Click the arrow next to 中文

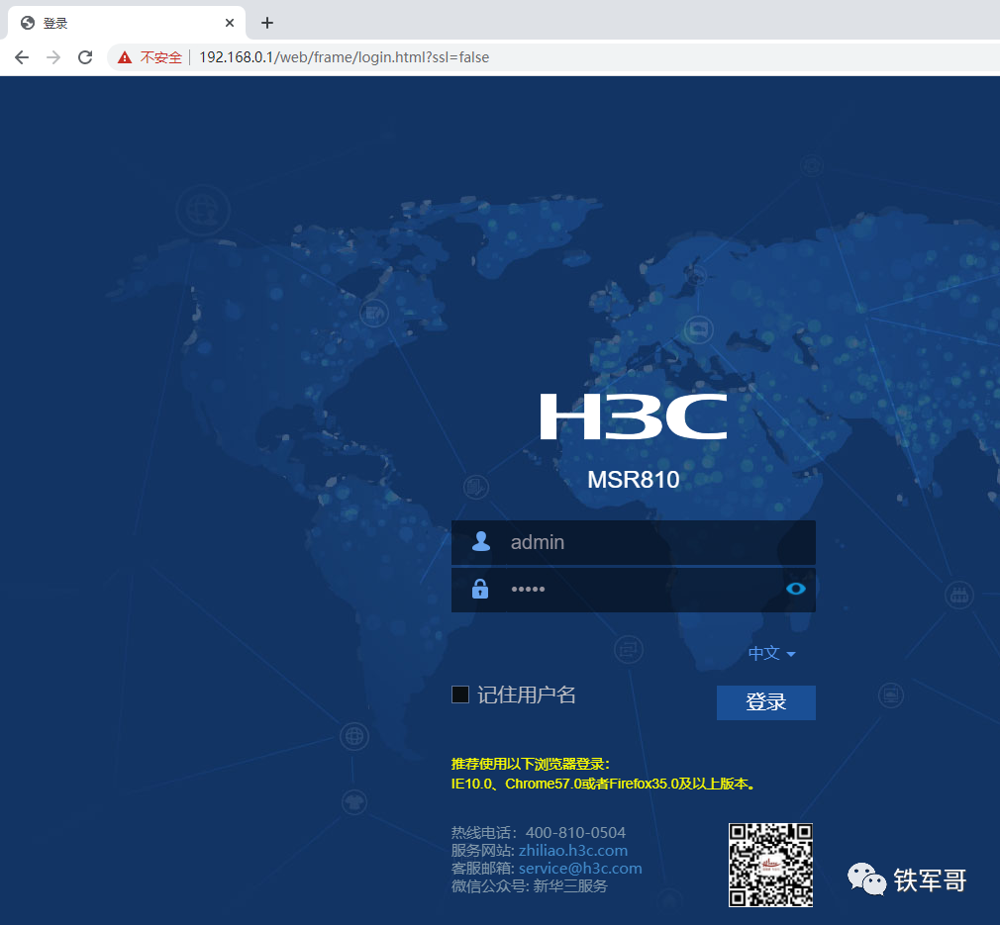[791, 655]
